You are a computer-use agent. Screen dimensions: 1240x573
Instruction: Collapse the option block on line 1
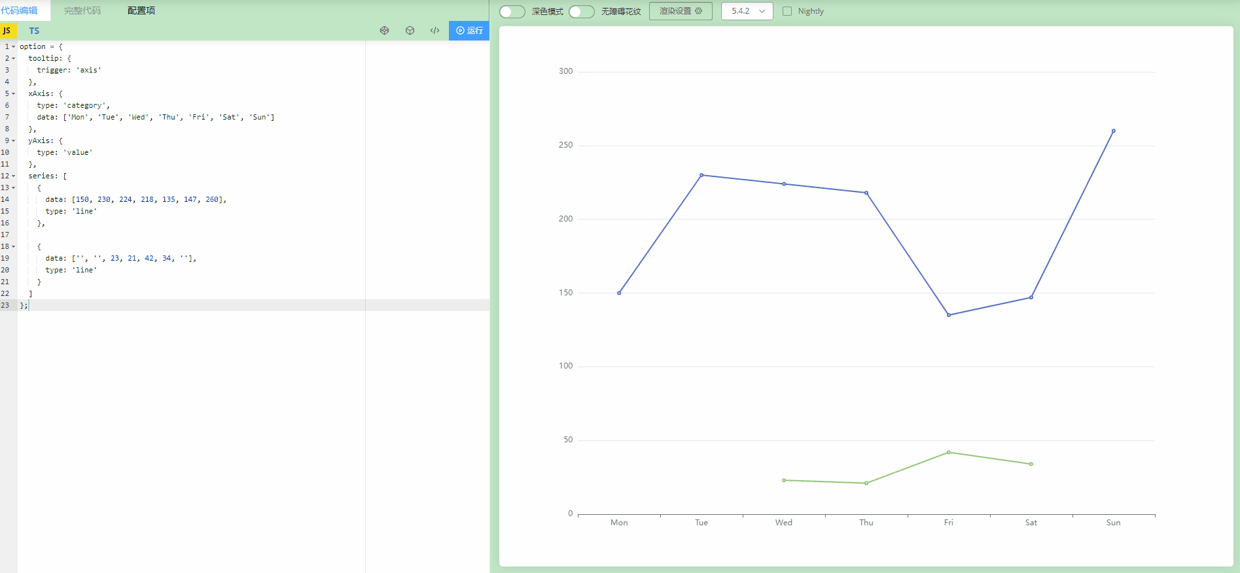click(13, 47)
